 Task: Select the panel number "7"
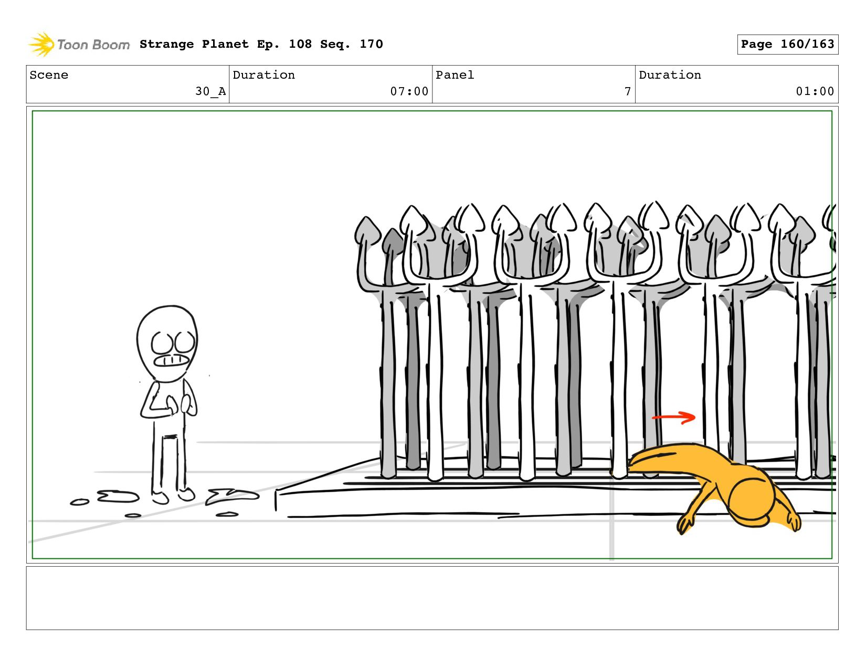tap(628, 91)
